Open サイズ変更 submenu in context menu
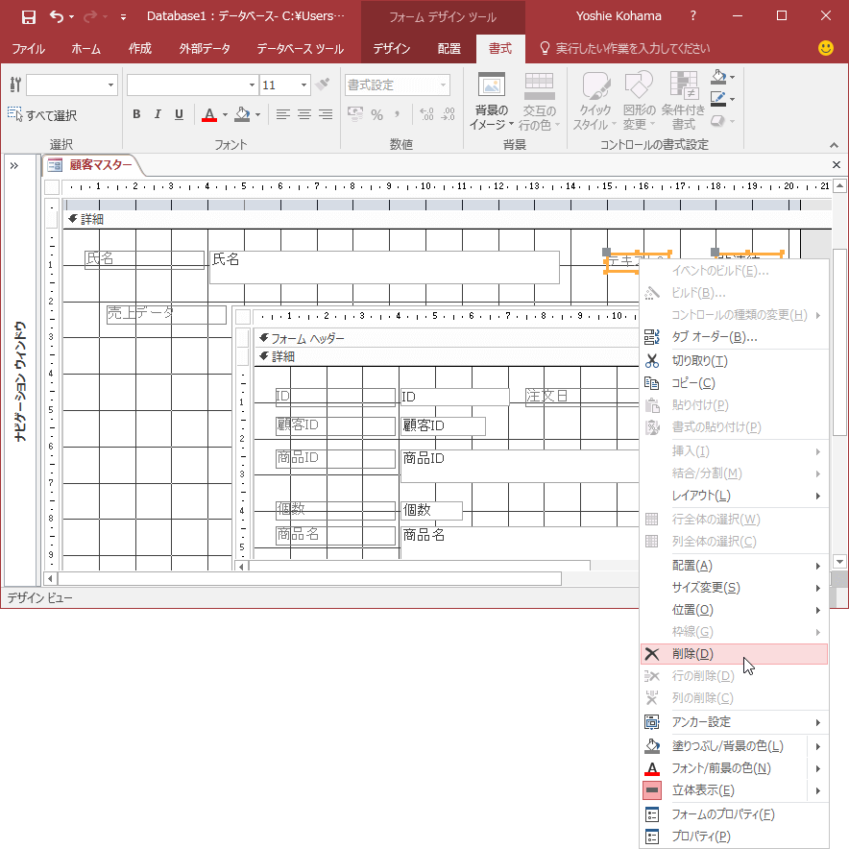This screenshot has width=849, height=849. (x=734, y=588)
